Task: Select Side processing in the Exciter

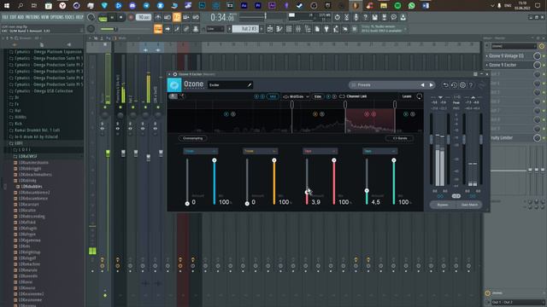Action: tap(317, 96)
